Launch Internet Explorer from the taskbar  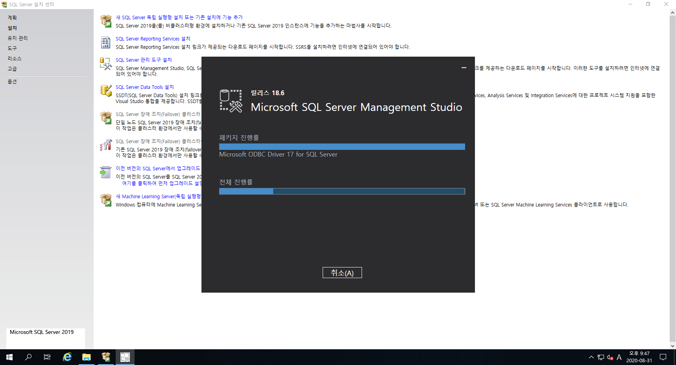(67, 357)
